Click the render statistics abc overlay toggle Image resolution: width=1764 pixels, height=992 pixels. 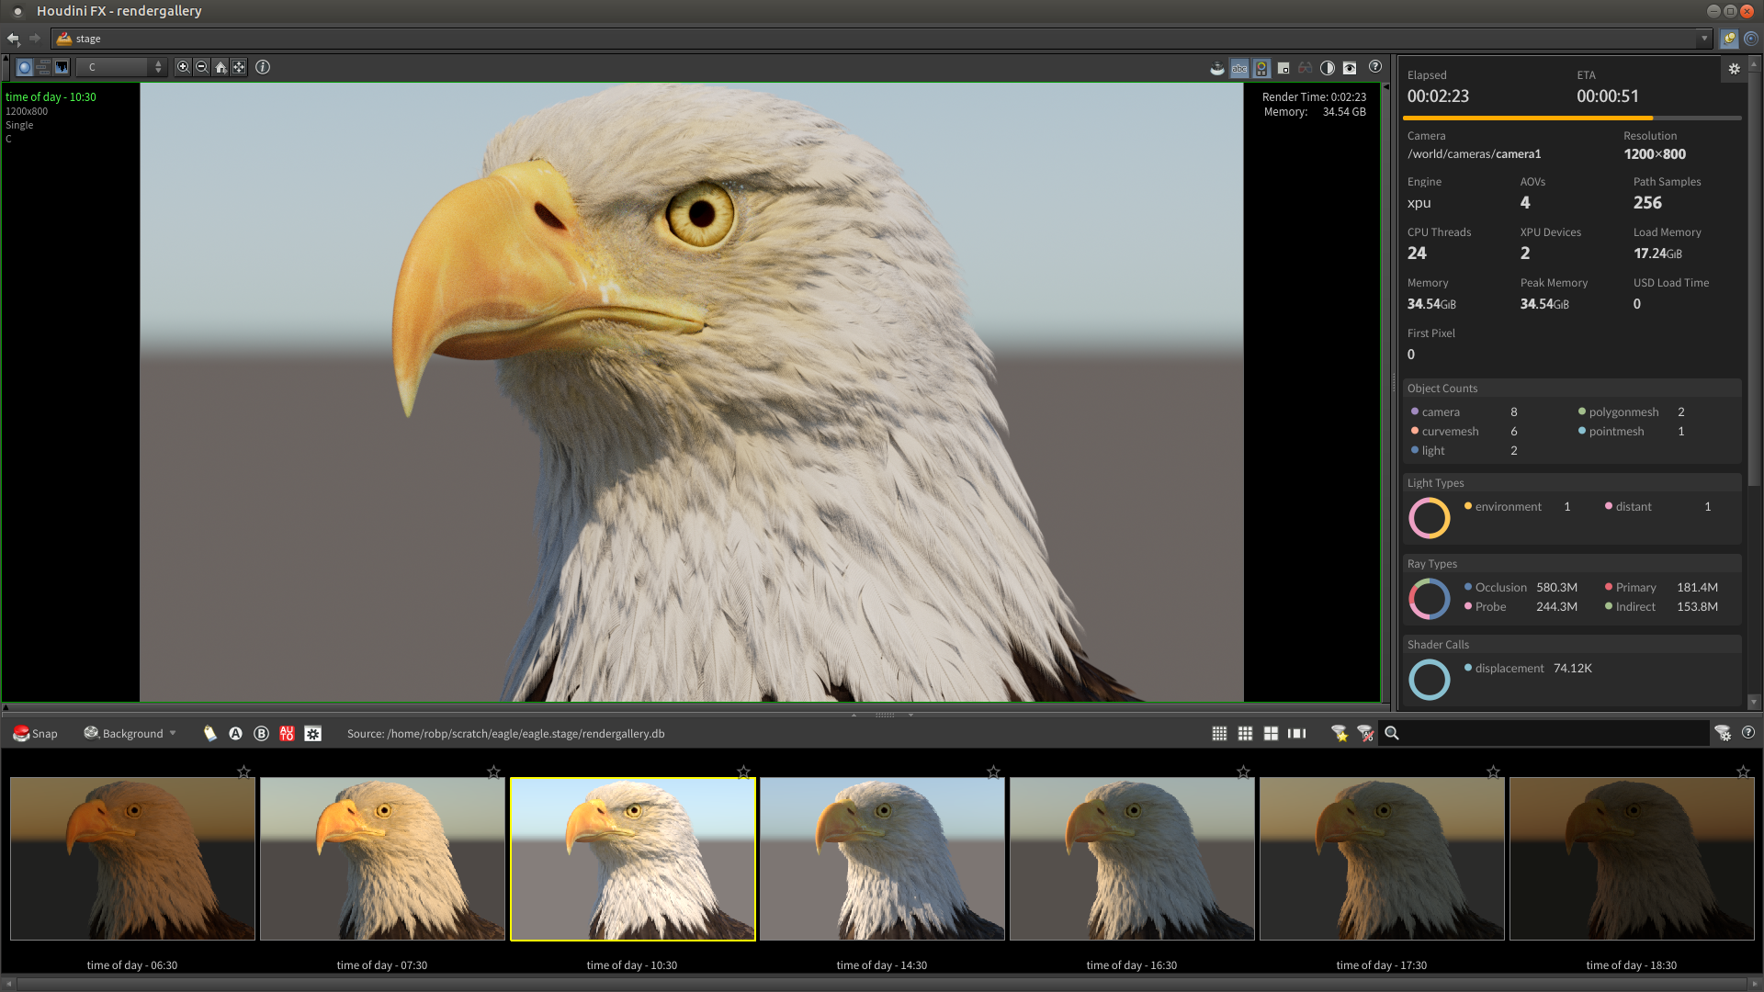point(1239,68)
